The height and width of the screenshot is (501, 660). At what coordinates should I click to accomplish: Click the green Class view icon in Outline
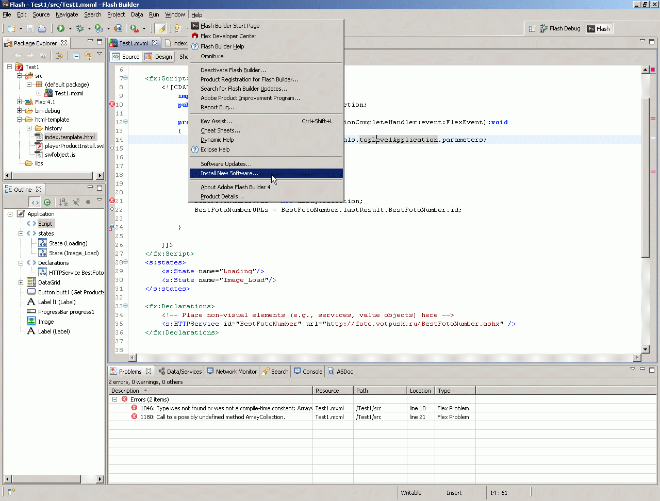(47, 202)
